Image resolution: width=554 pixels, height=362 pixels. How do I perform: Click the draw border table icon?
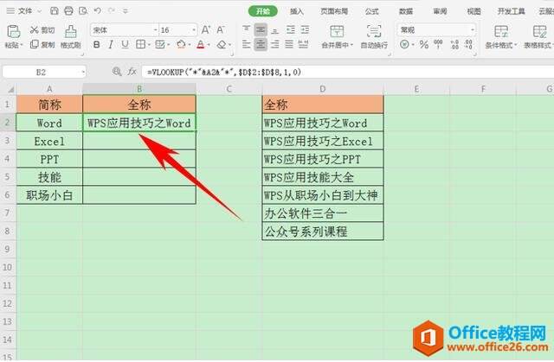tap(160, 44)
